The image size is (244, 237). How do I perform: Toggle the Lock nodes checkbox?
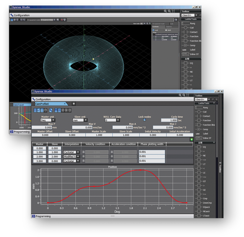[x=145, y=120]
